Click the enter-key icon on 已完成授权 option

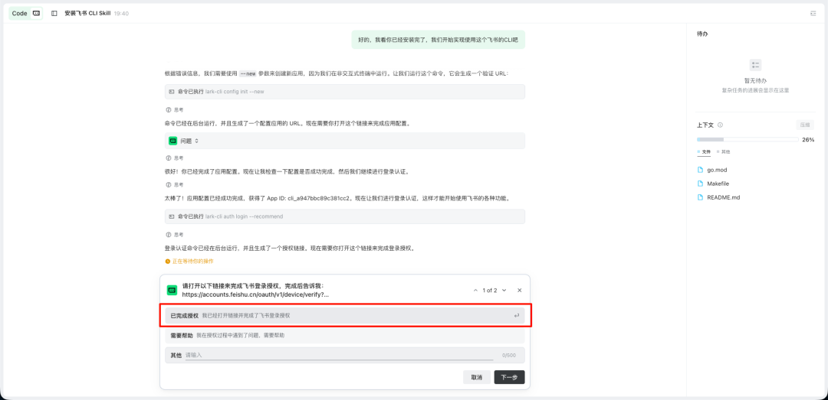517,316
